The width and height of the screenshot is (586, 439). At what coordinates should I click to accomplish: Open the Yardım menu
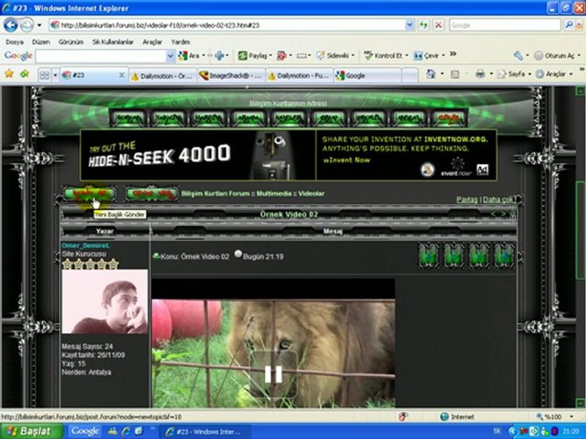[x=180, y=42]
